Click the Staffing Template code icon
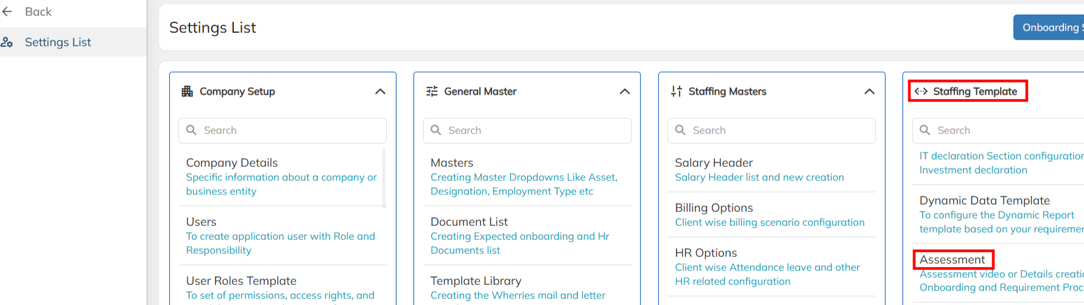 (921, 91)
